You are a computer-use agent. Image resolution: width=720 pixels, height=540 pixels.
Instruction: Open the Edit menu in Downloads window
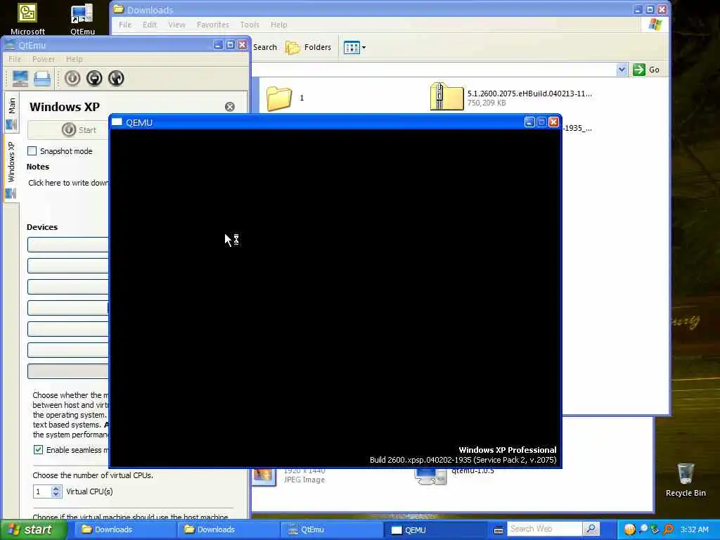[x=150, y=25]
